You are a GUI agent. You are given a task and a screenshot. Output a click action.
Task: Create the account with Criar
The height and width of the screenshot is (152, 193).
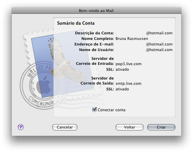161,127
